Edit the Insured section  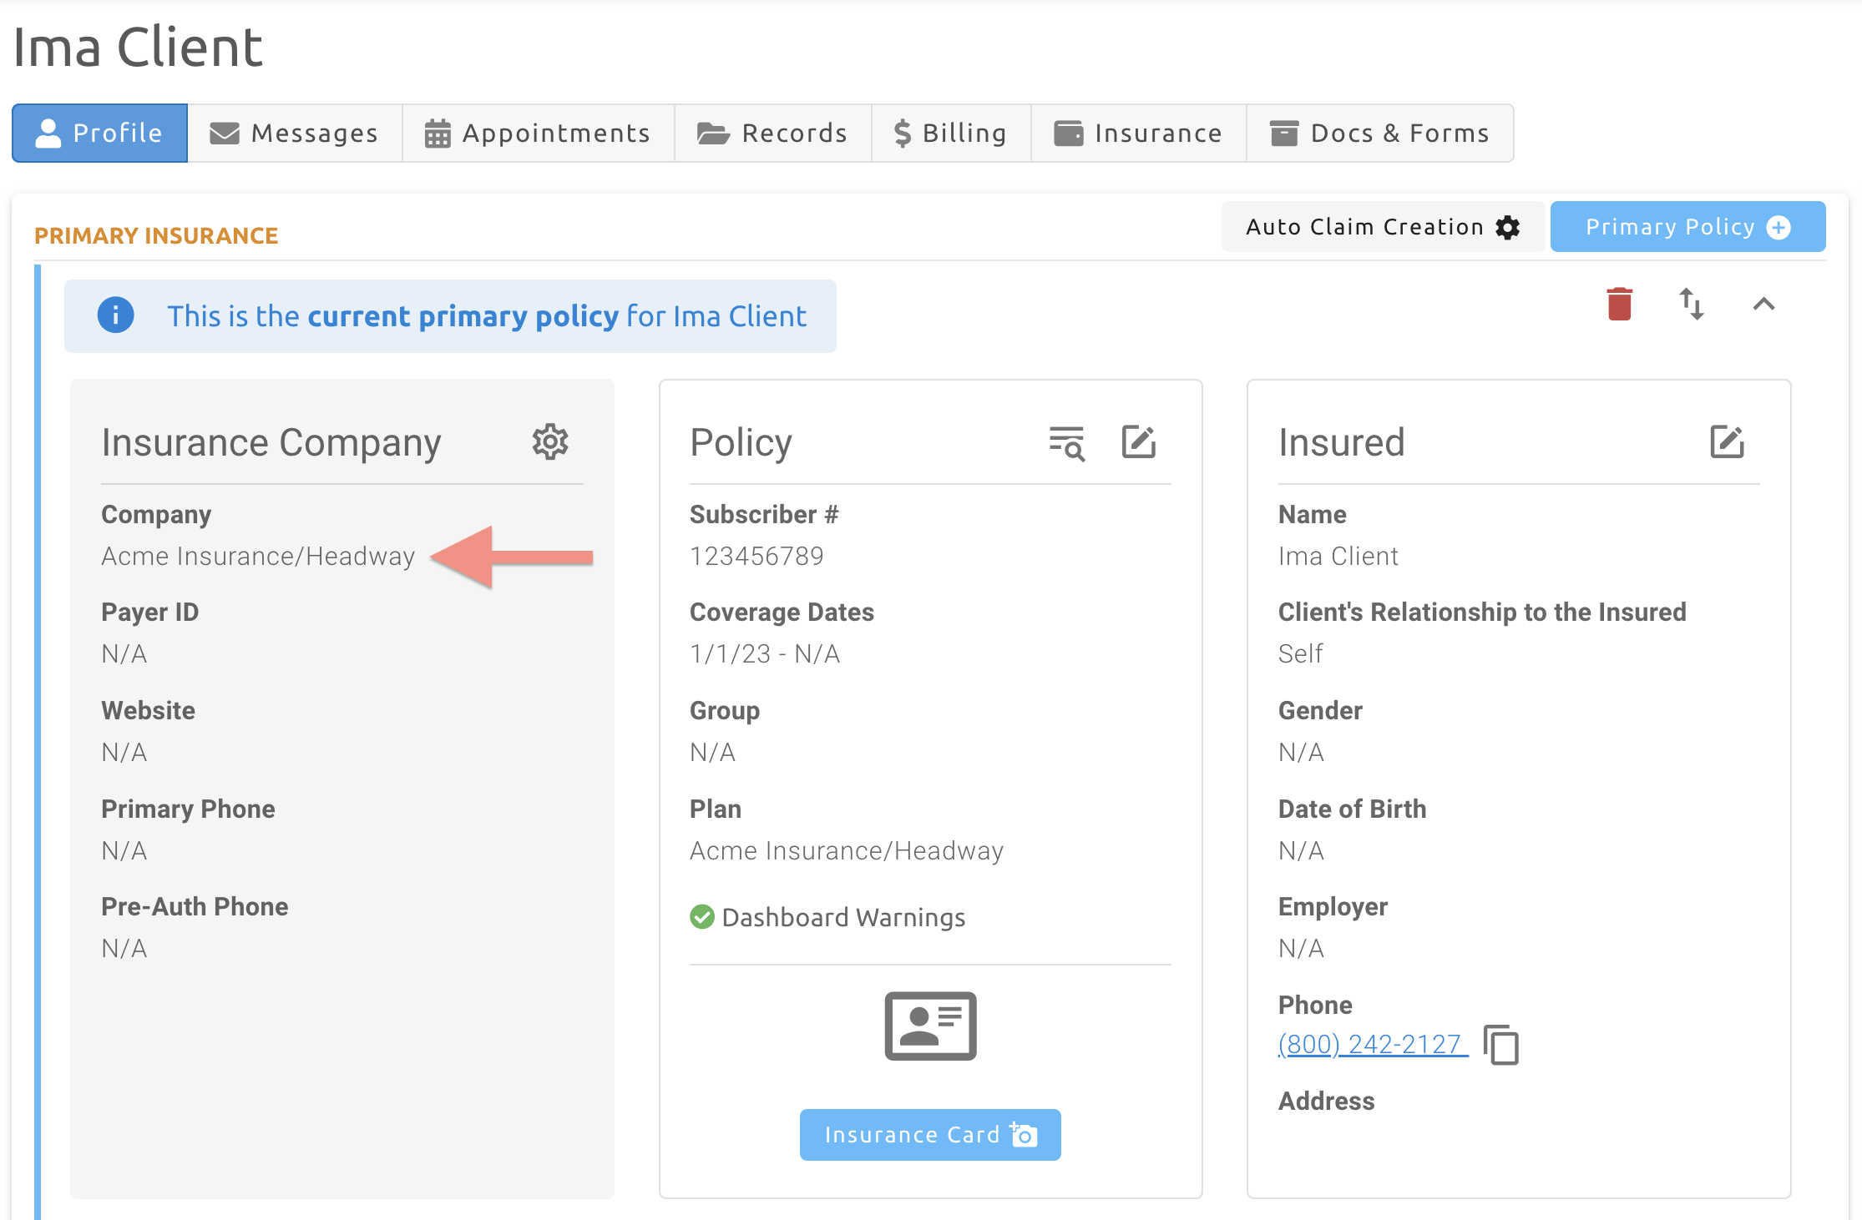1726,442
